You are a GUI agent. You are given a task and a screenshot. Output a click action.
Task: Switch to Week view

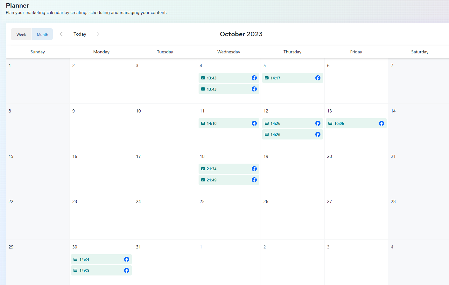(x=21, y=34)
